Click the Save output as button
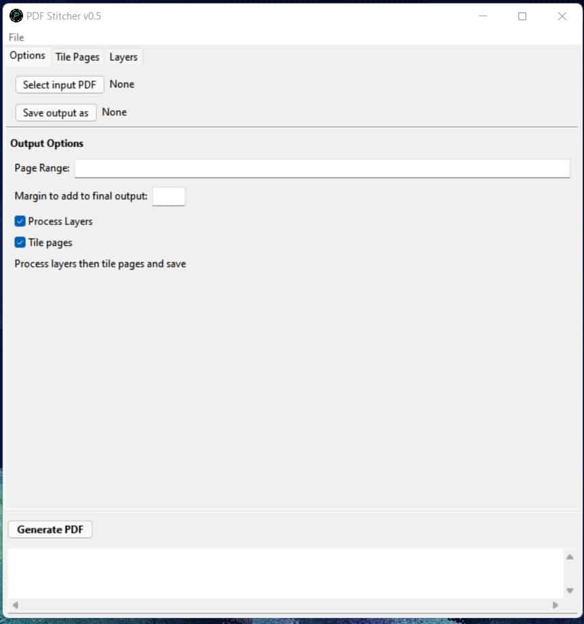Image resolution: width=584 pixels, height=624 pixels. point(56,112)
